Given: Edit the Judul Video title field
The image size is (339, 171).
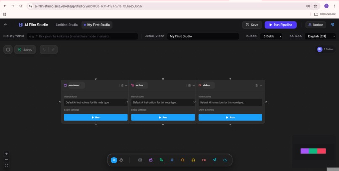Looking at the screenshot, I should [x=203, y=36].
